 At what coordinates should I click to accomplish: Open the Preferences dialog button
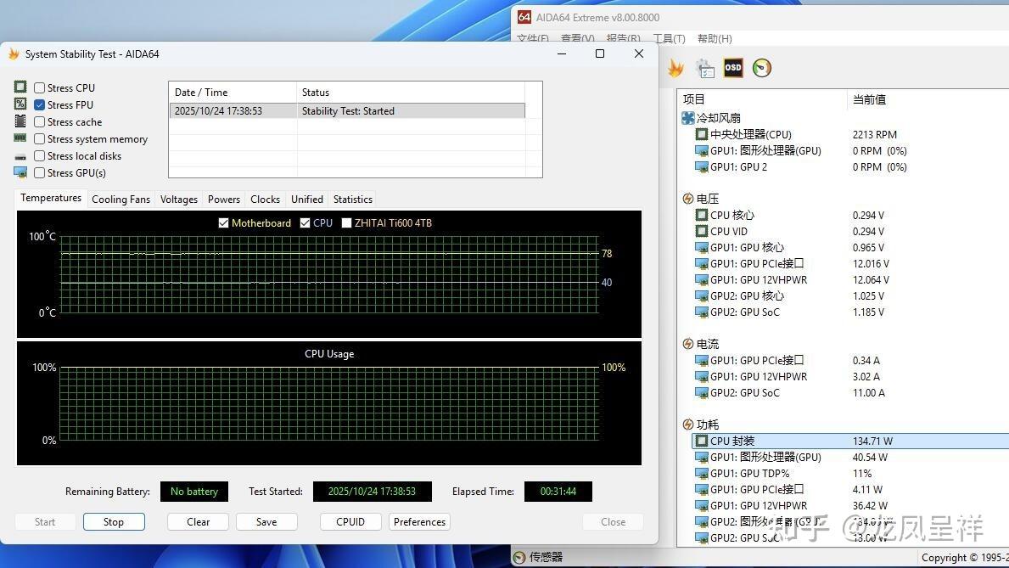pyautogui.click(x=419, y=521)
